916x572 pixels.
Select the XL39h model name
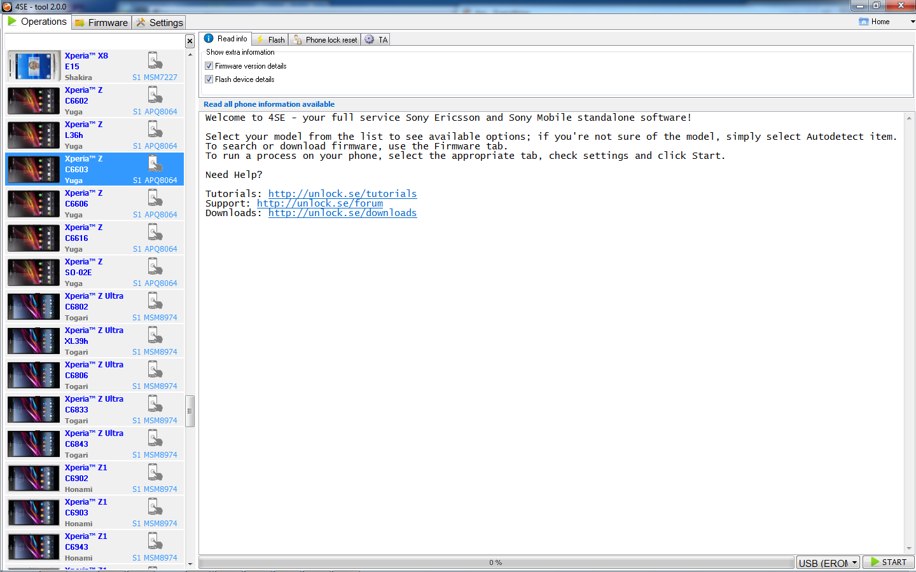[76, 341]
